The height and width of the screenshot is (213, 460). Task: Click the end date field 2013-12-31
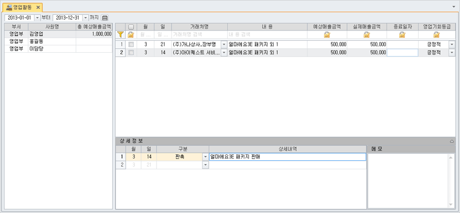pyautogui.click(x=68, y=18)
